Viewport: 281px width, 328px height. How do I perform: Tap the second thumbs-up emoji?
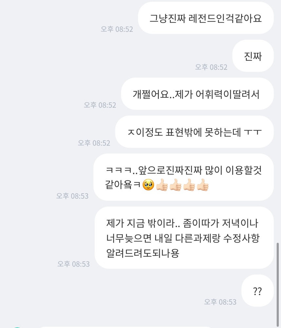click(176, 185)
